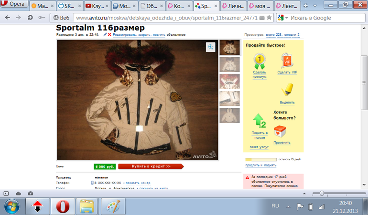Image resolution: width=368 pixels, height=215 pixels.
Task: Click the Поднять в поиске link
Action: point(260,135)
